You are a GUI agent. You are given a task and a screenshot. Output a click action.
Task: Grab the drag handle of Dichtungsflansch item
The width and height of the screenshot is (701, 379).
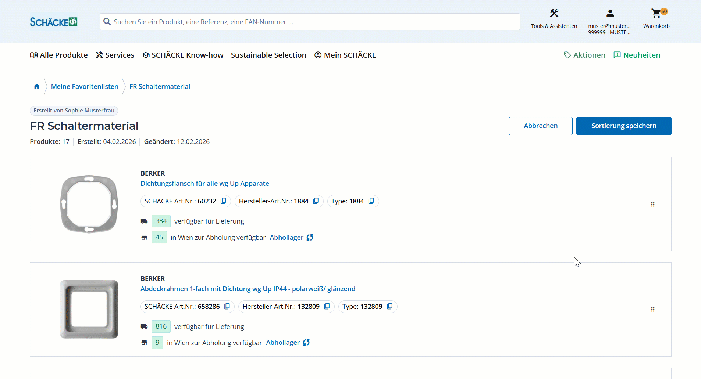(653, 204)
